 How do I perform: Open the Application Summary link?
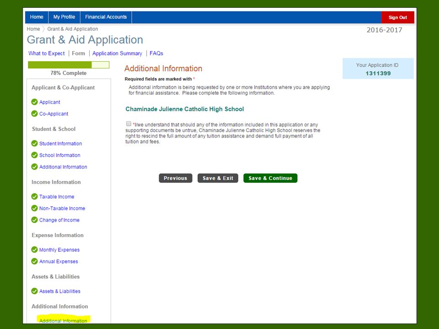[118, 53]
